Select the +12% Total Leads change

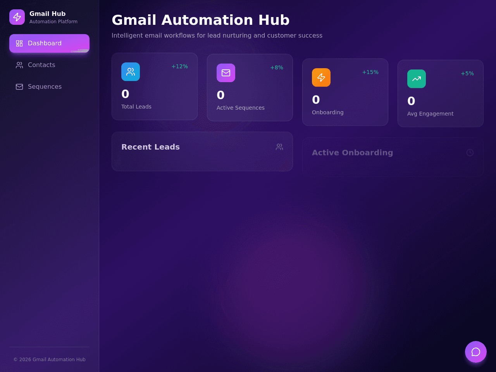pyautogui.click(x=180, y=67)
